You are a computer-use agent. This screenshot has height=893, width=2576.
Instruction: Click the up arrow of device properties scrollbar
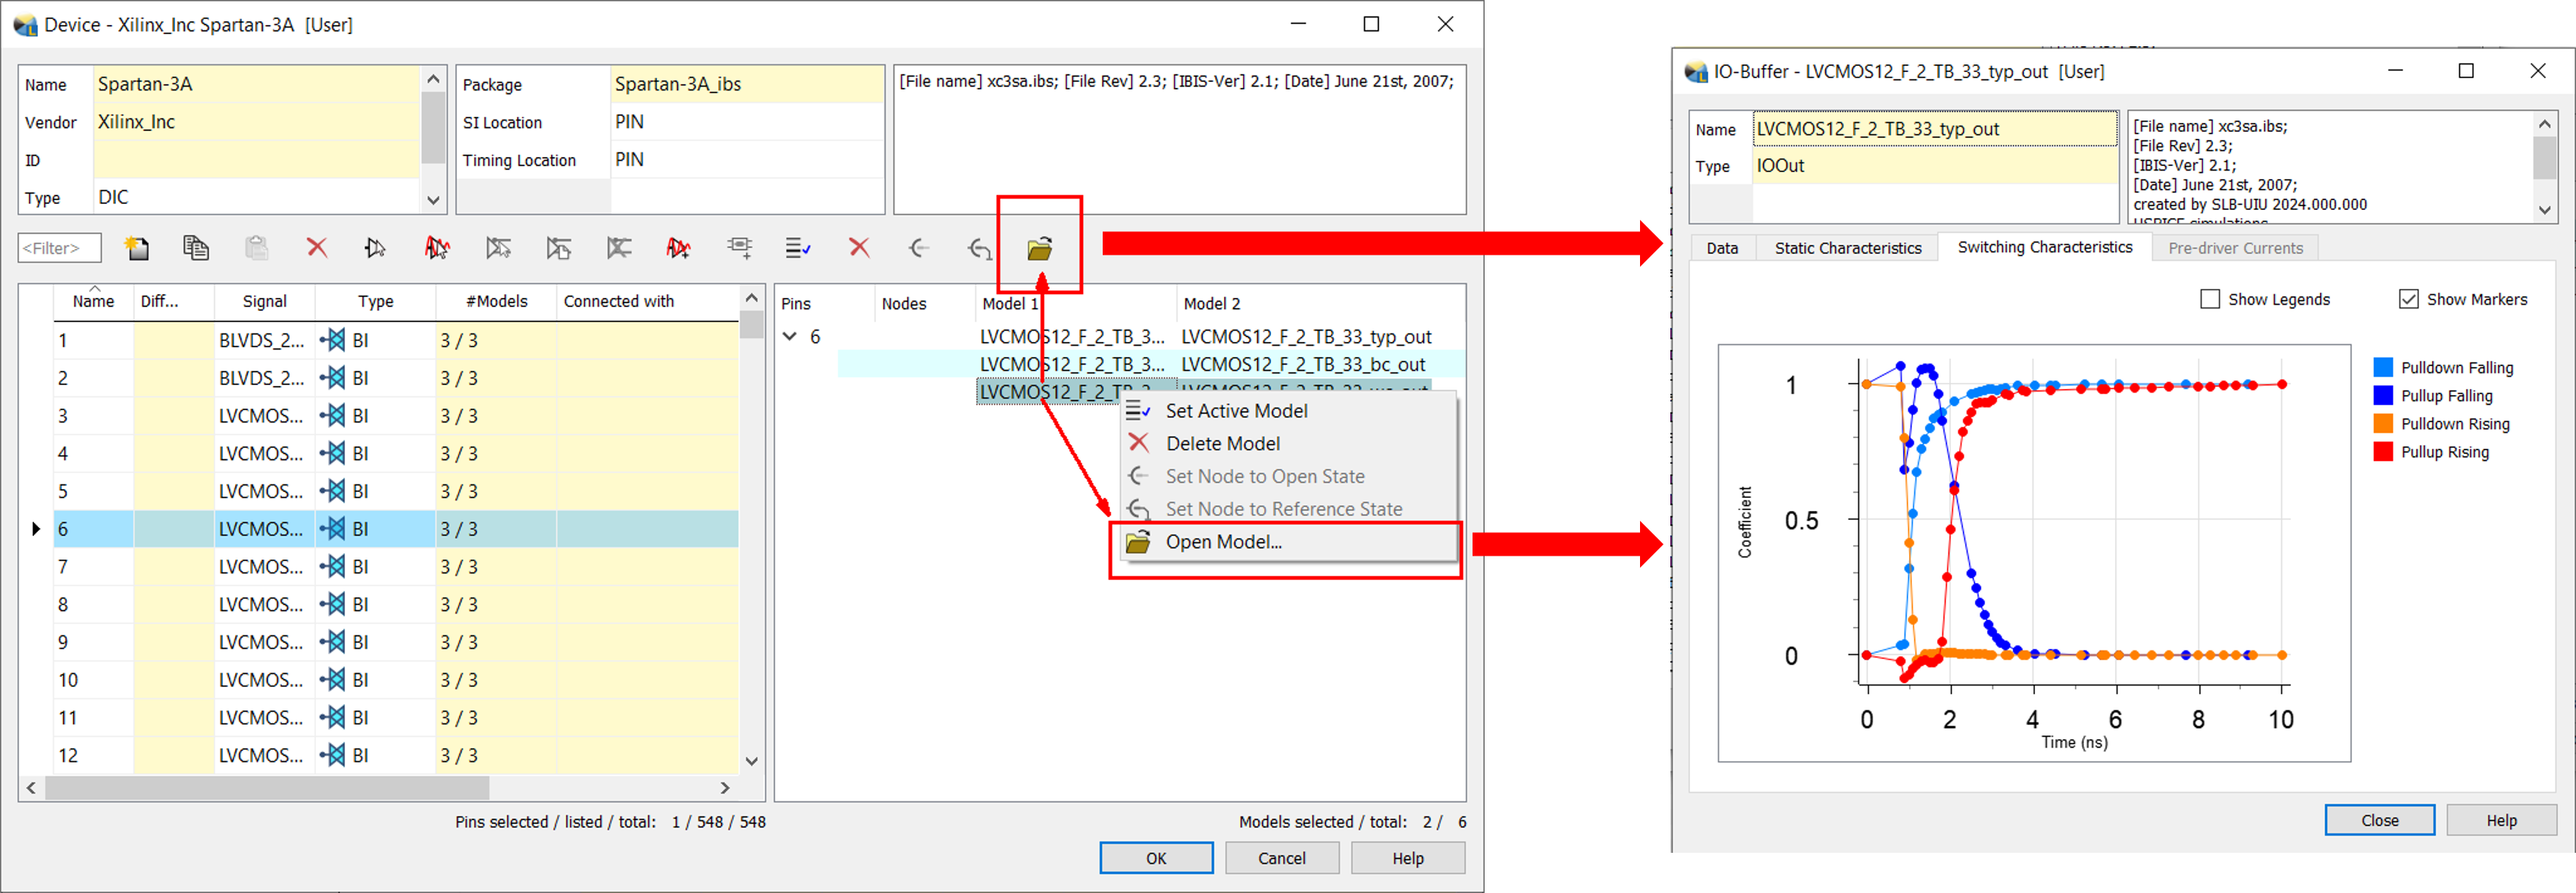pos(433,79)
